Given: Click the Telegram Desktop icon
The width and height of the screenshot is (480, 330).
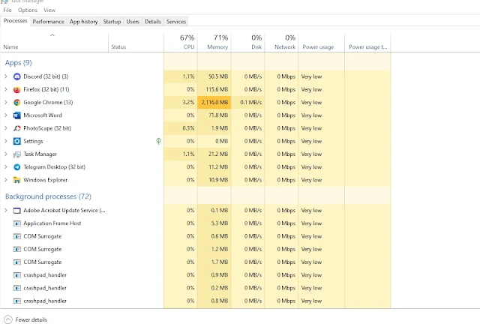Looking at the screenshot, I should [x=16, y=167].
